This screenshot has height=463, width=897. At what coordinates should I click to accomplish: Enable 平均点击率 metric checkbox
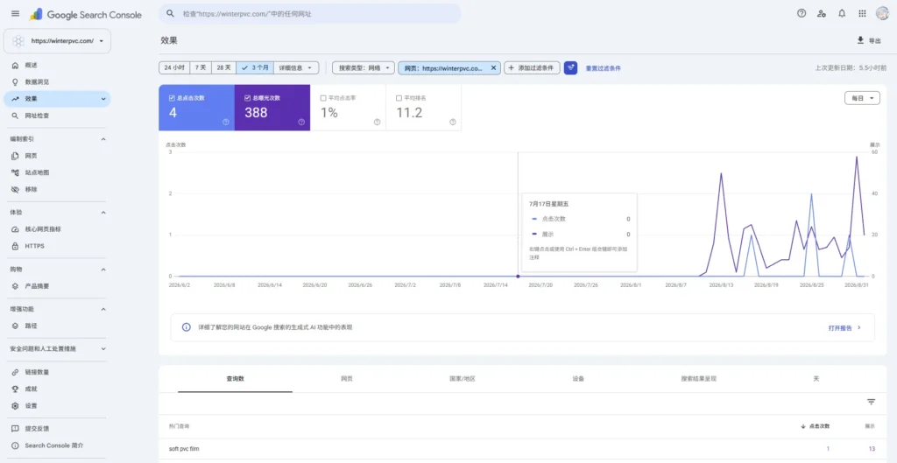[323, 98]
